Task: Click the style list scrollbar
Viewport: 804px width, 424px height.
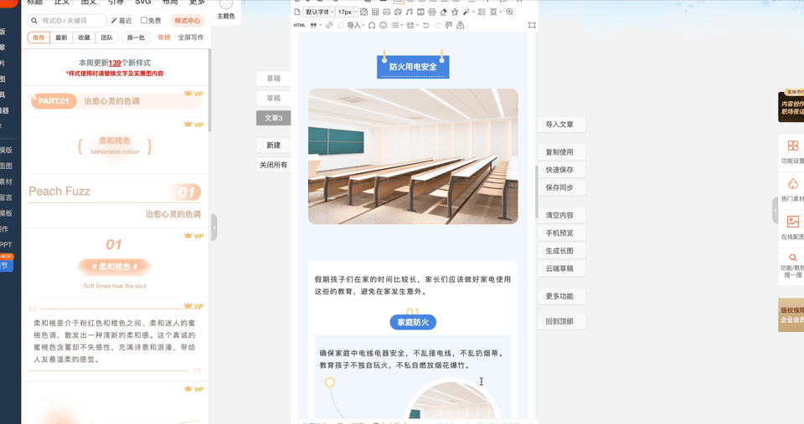Action: click(209, 90)
